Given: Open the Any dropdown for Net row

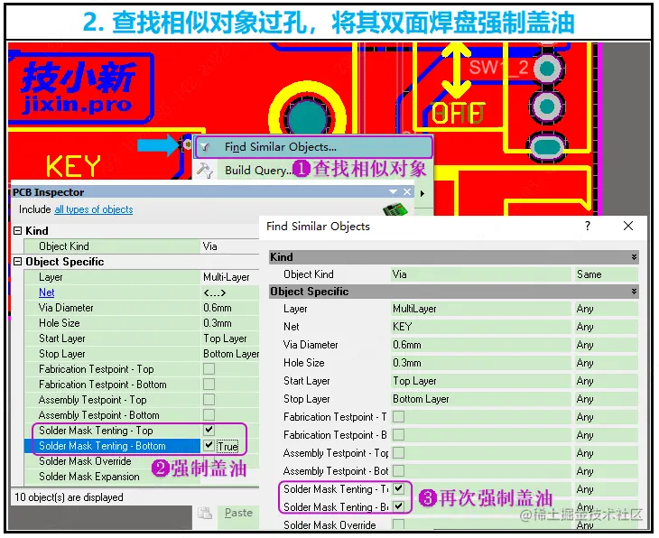Looking at the screenshot, I should pyautogui.click(x=606, y=327).
